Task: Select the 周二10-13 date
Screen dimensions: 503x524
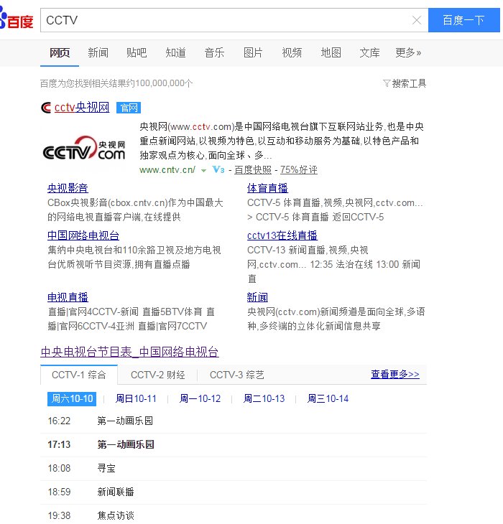Action: click(264, 398)
